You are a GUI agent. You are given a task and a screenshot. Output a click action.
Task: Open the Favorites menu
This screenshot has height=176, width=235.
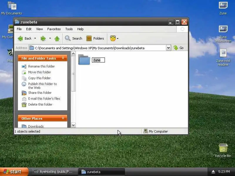tap(54, 29)
